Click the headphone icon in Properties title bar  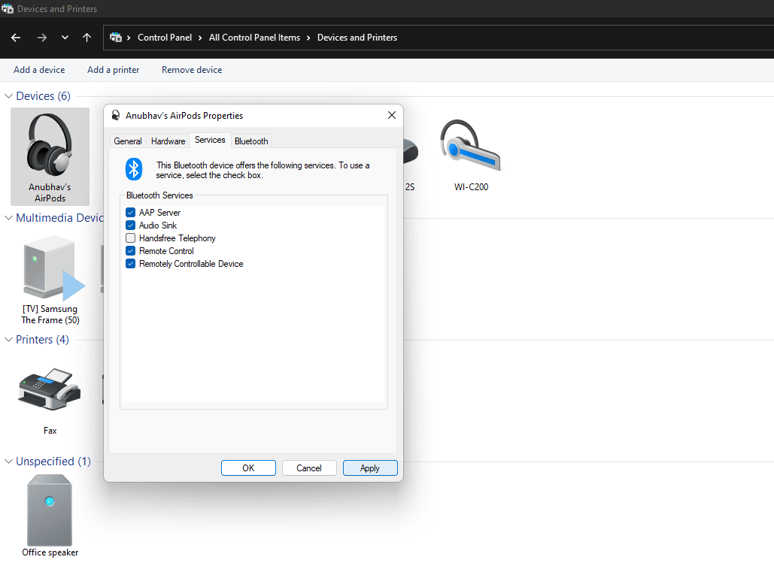tap(116, 115)
